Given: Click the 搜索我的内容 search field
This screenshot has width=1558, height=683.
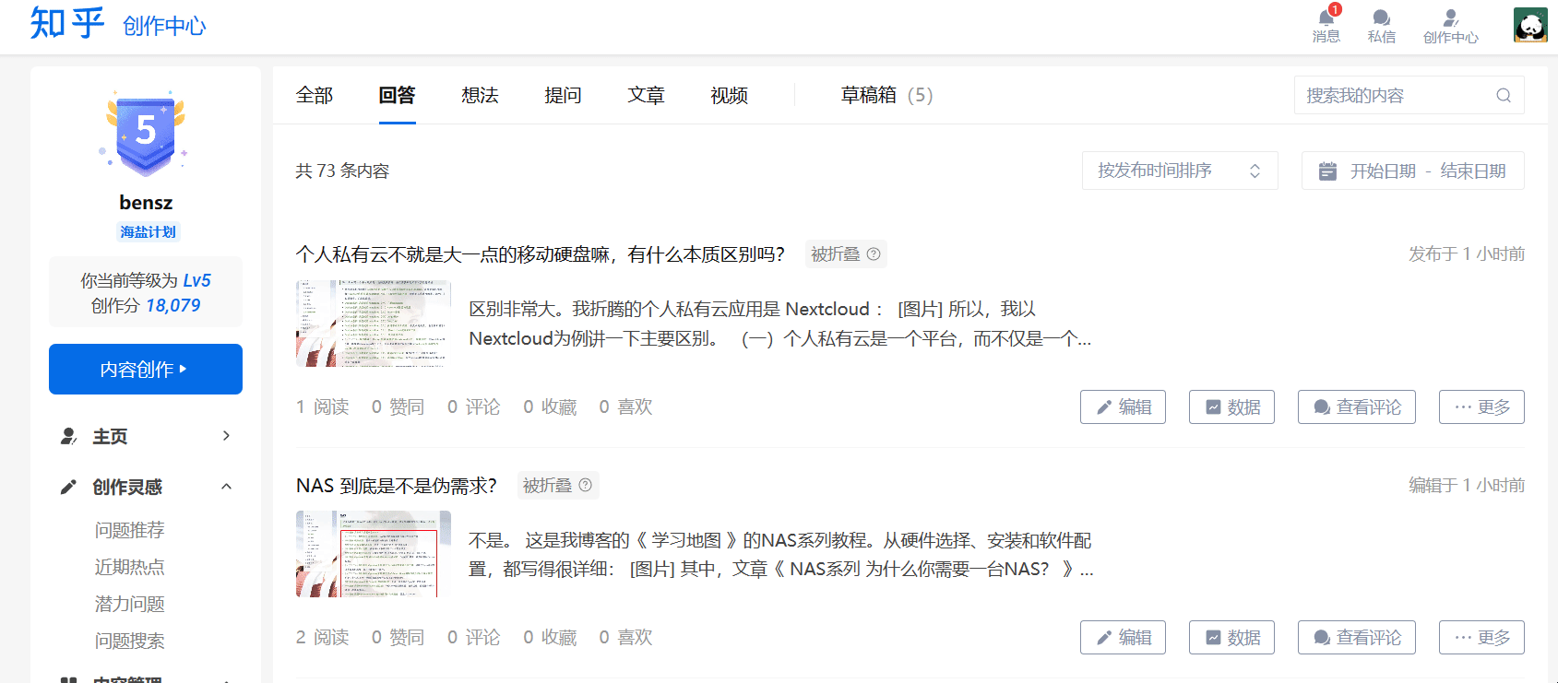Looking at the screenshot, I should pos(1393,95).
